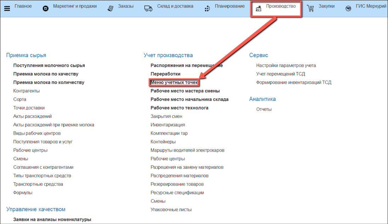Open Заявки на анализы номенклатуры
The width and height of the screenshot is (388, 224).
(52, 219)
